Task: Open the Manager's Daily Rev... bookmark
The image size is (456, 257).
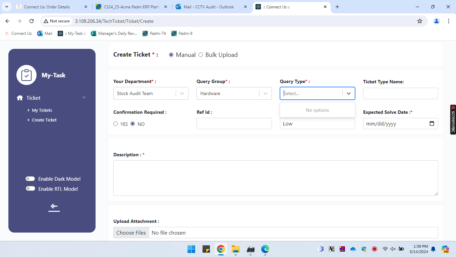Action: 114,33
